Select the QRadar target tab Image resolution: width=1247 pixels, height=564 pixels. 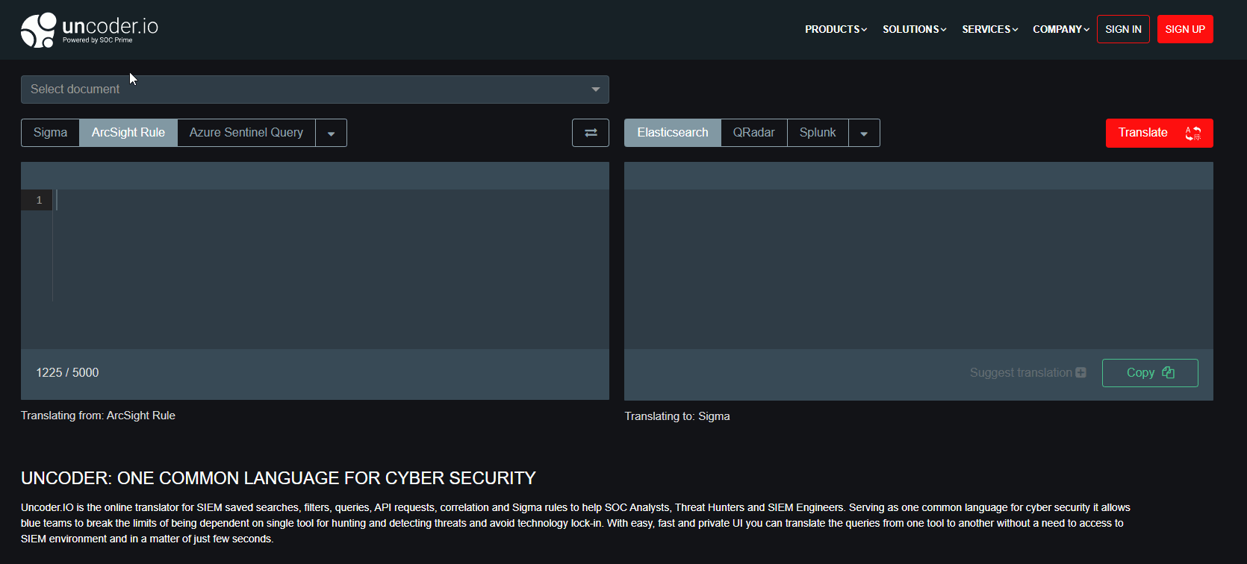pos(754,133)
